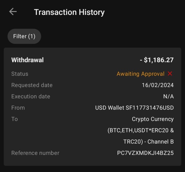Viewport: 185px width, 172px height.
Task: Select the N/A execution value
Action: 168,96
